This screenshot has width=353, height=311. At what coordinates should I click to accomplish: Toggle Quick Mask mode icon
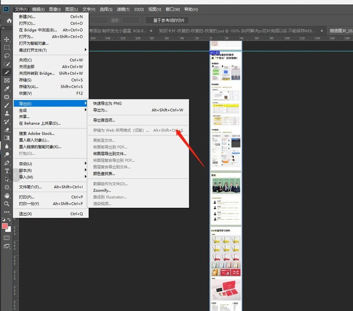7,238
